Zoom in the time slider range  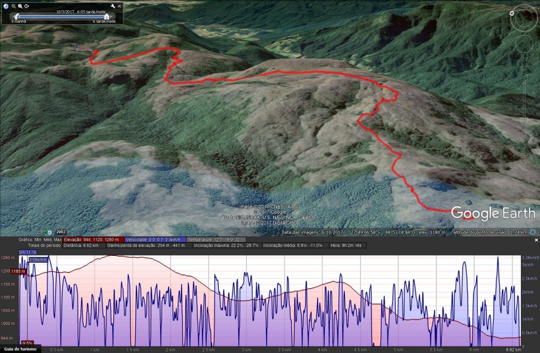point(20,6)
